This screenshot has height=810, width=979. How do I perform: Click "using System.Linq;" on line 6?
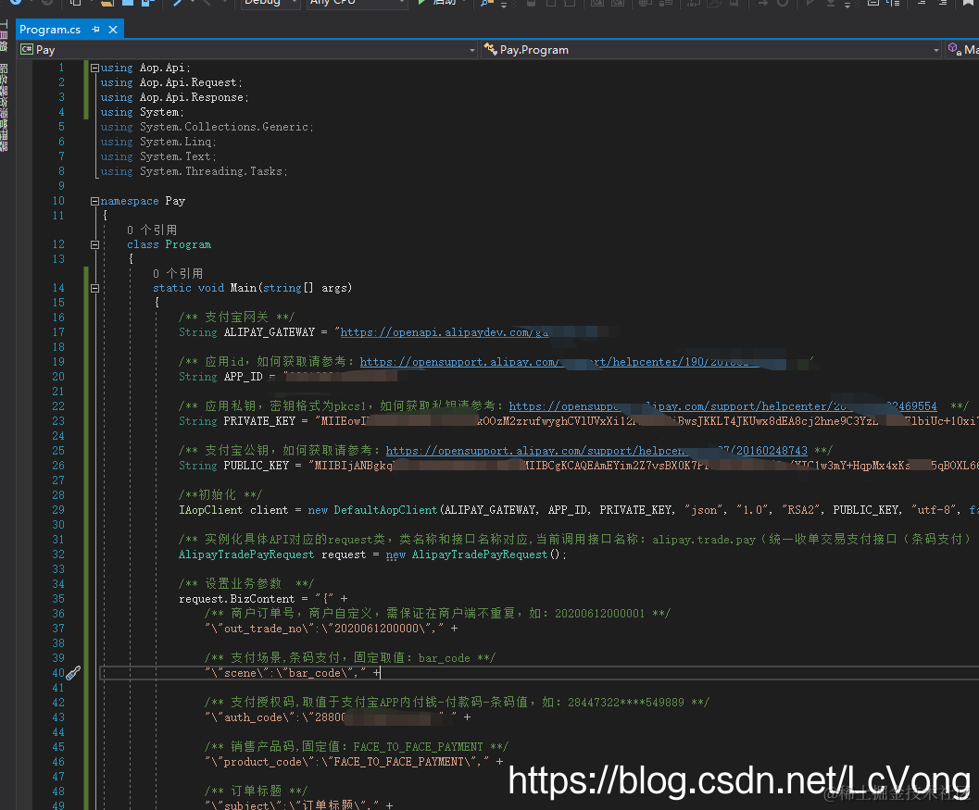pos(158,142)
